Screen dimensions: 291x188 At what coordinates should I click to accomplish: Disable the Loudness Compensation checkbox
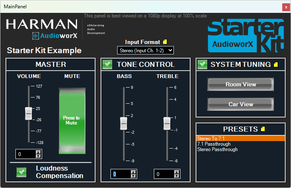(21, 172)
